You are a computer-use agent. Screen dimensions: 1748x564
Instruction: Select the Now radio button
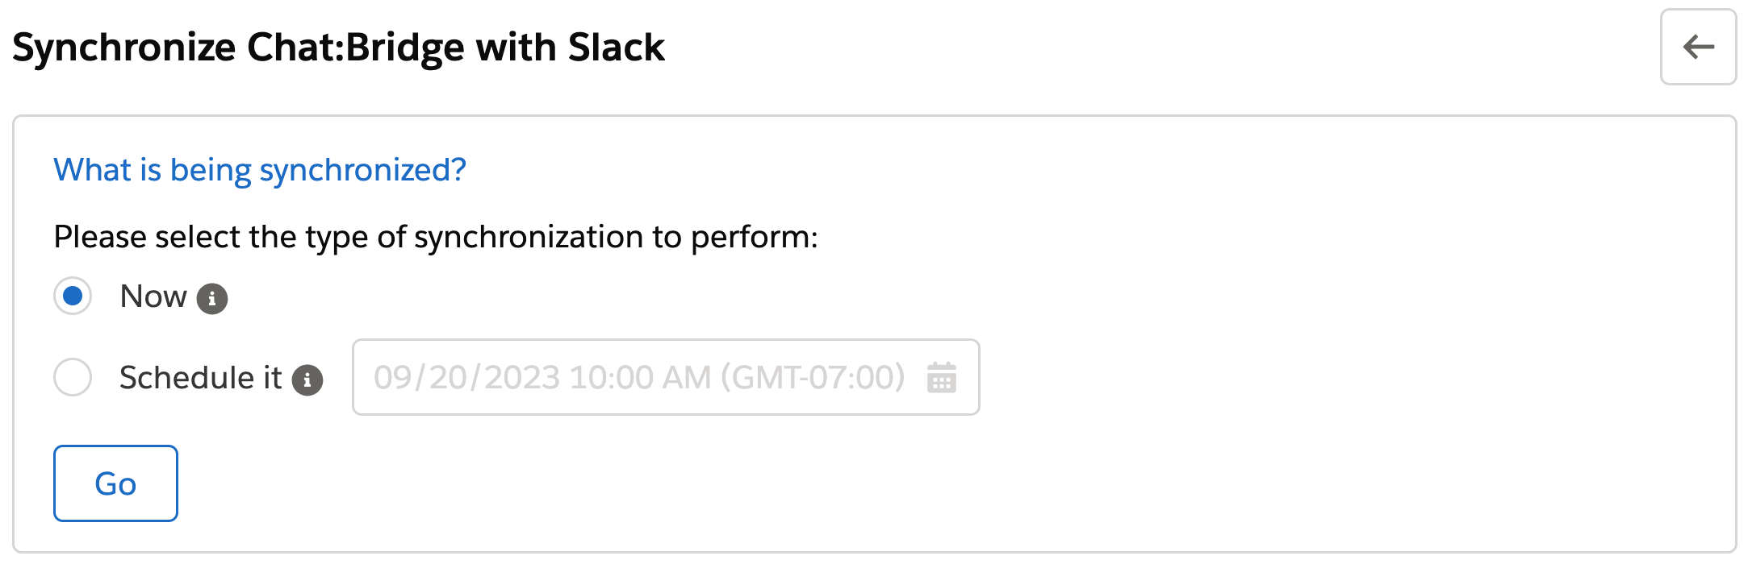(73, 297)
